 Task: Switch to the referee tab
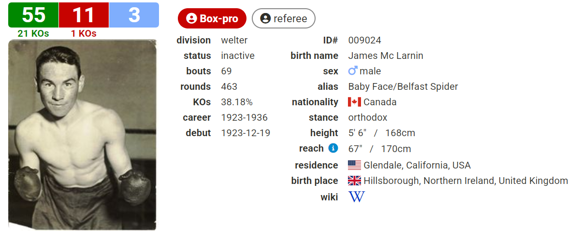click(284, 18)
